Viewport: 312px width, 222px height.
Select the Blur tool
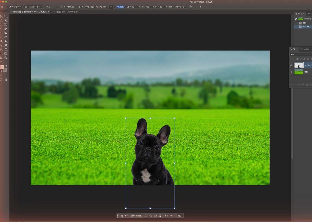tap(6, 41)
